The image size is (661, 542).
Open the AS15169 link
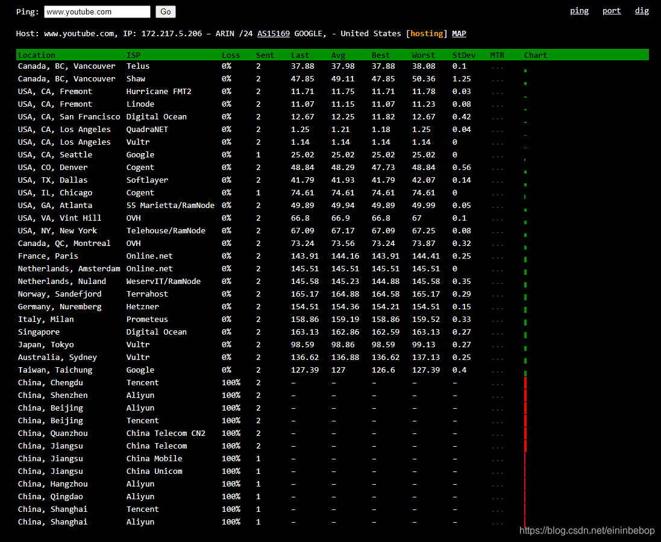(x=274, y=33)
